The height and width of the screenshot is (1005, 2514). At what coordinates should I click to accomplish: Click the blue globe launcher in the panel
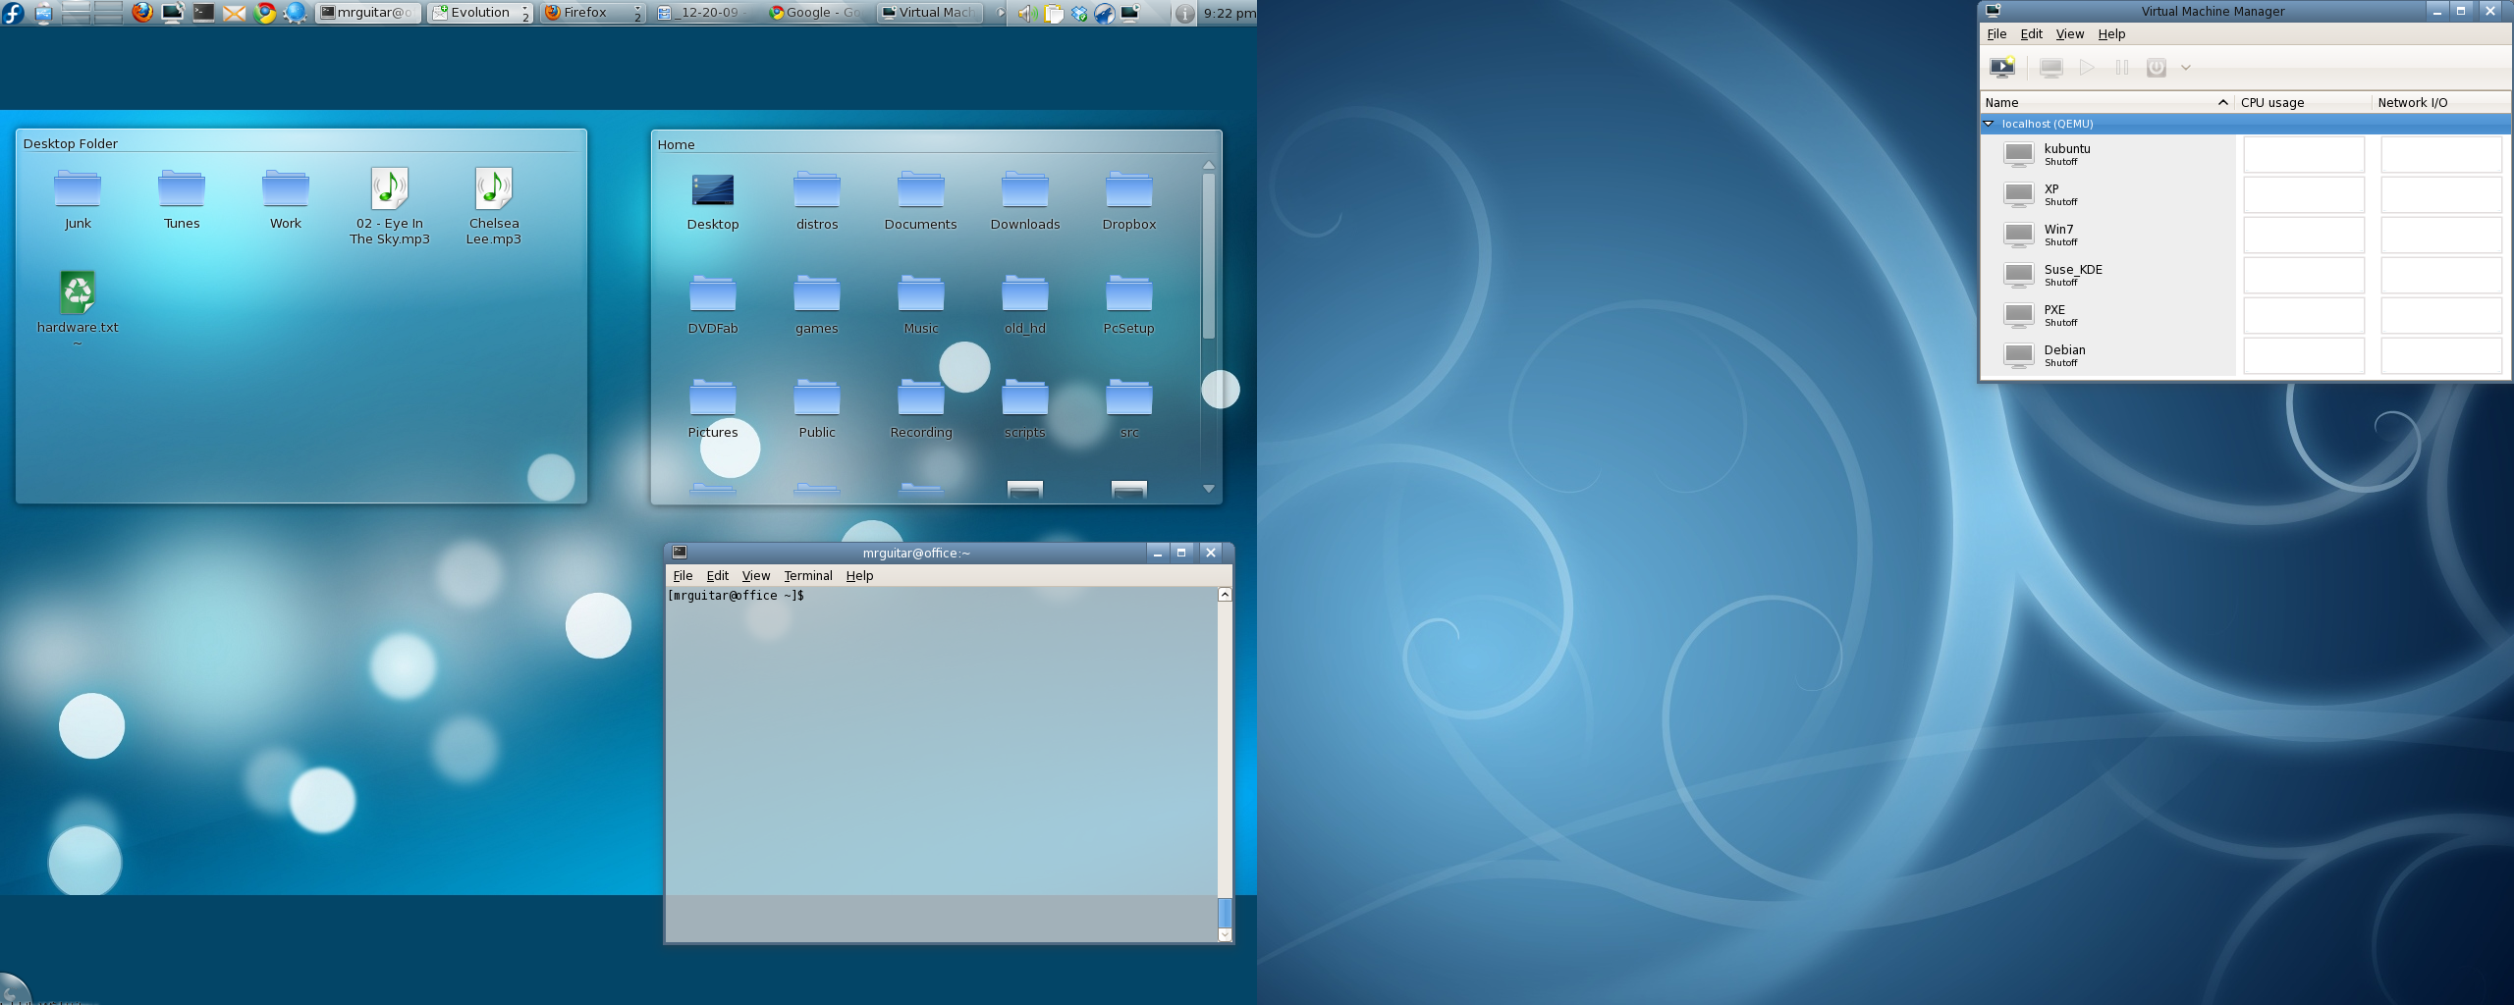point(295,13)
